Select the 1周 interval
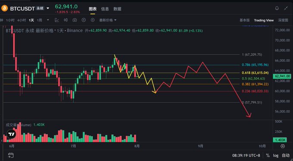This screenshot has width=293, height=161. 40,20
